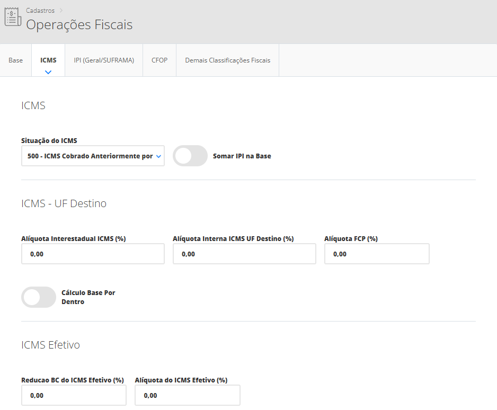Go back to Cadastros breadcrumb
The image size is (497, 410).
(x=40, y=11)
